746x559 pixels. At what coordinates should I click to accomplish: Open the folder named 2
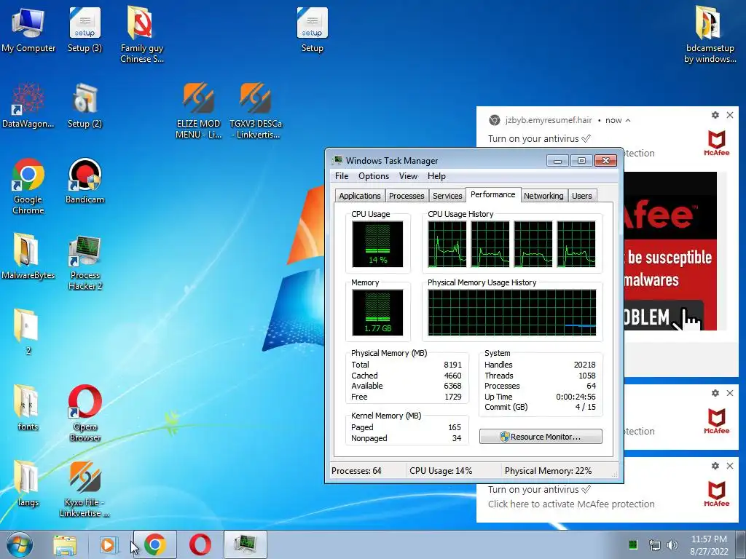(x=28, y=332)
